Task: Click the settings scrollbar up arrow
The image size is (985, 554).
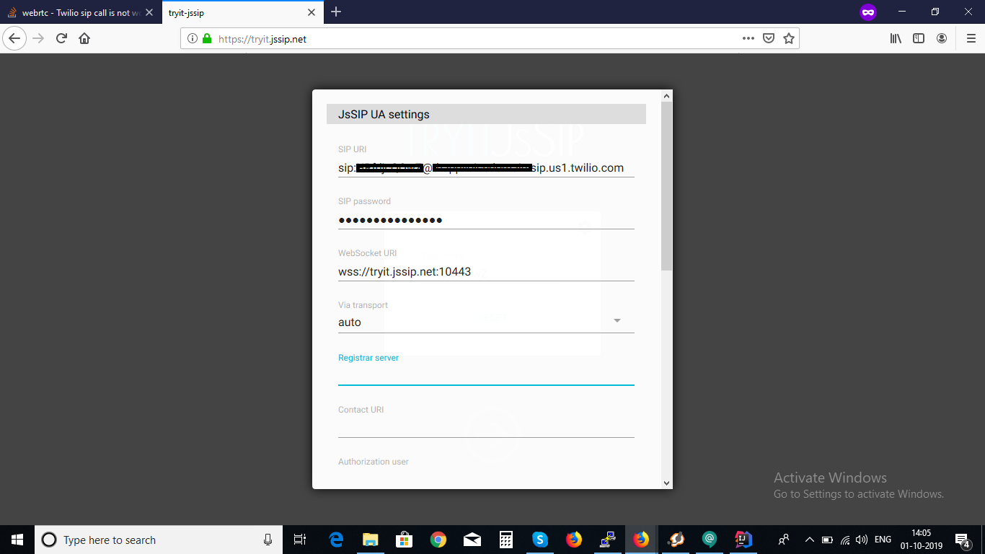Action: click(666, 95)
